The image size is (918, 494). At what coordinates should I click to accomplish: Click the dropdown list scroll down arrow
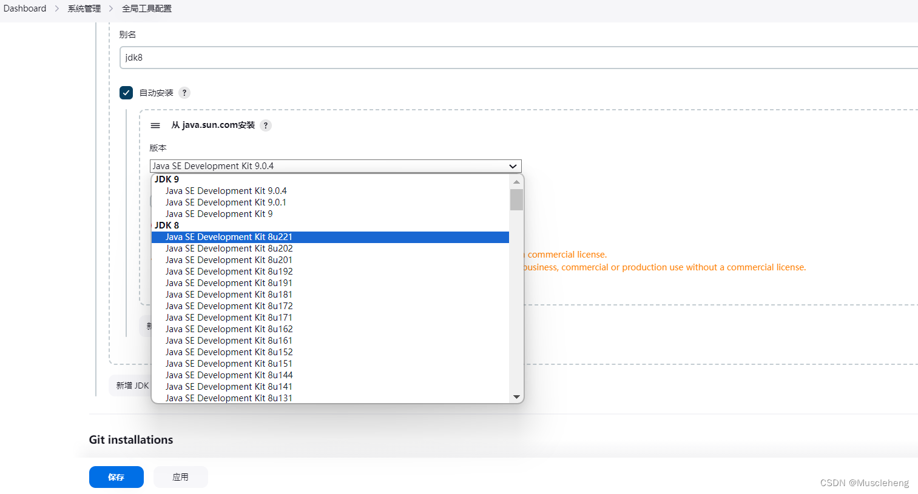[x=516, y=397]
